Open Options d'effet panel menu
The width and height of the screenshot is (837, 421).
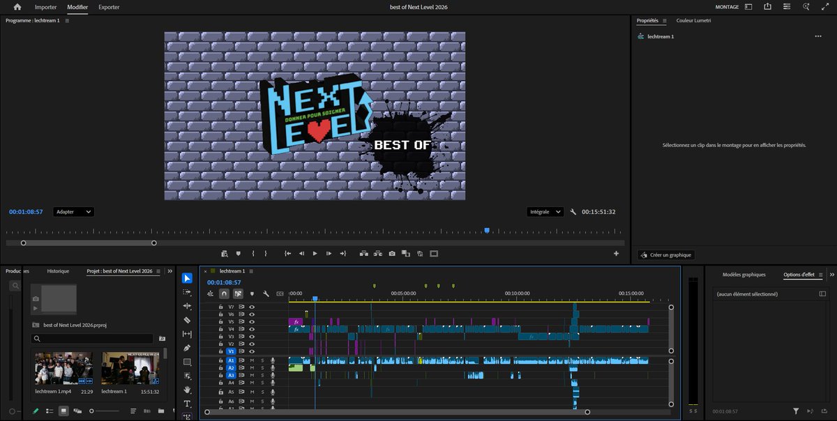tap(820, 275)
